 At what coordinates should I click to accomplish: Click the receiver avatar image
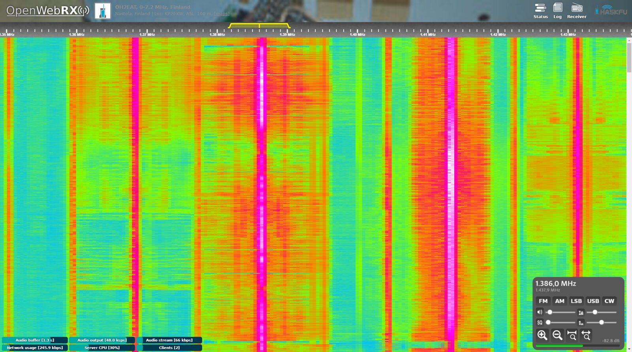click(x=103, y=11)
